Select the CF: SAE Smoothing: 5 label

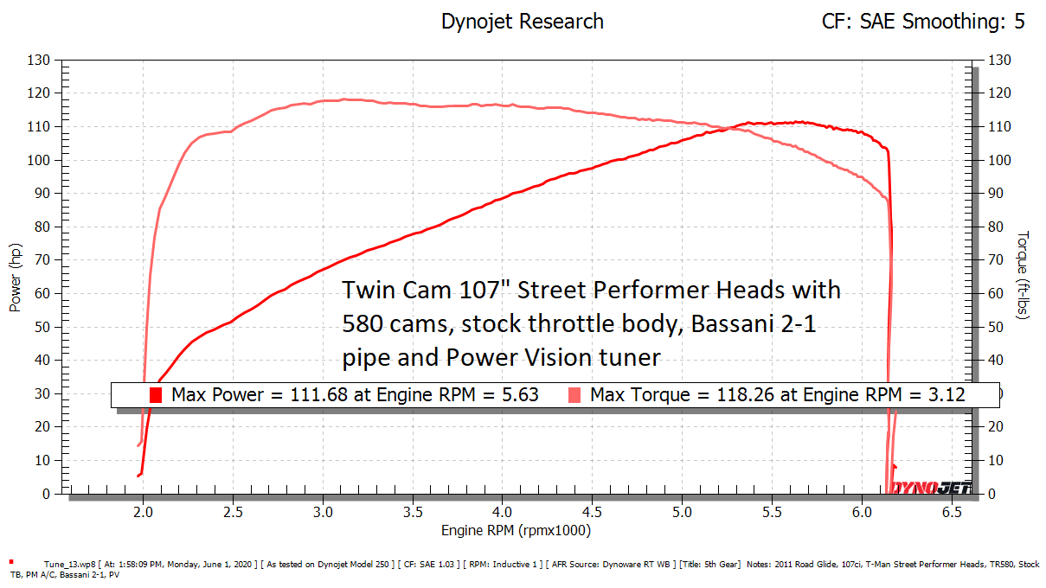click(x=923, y=22)
